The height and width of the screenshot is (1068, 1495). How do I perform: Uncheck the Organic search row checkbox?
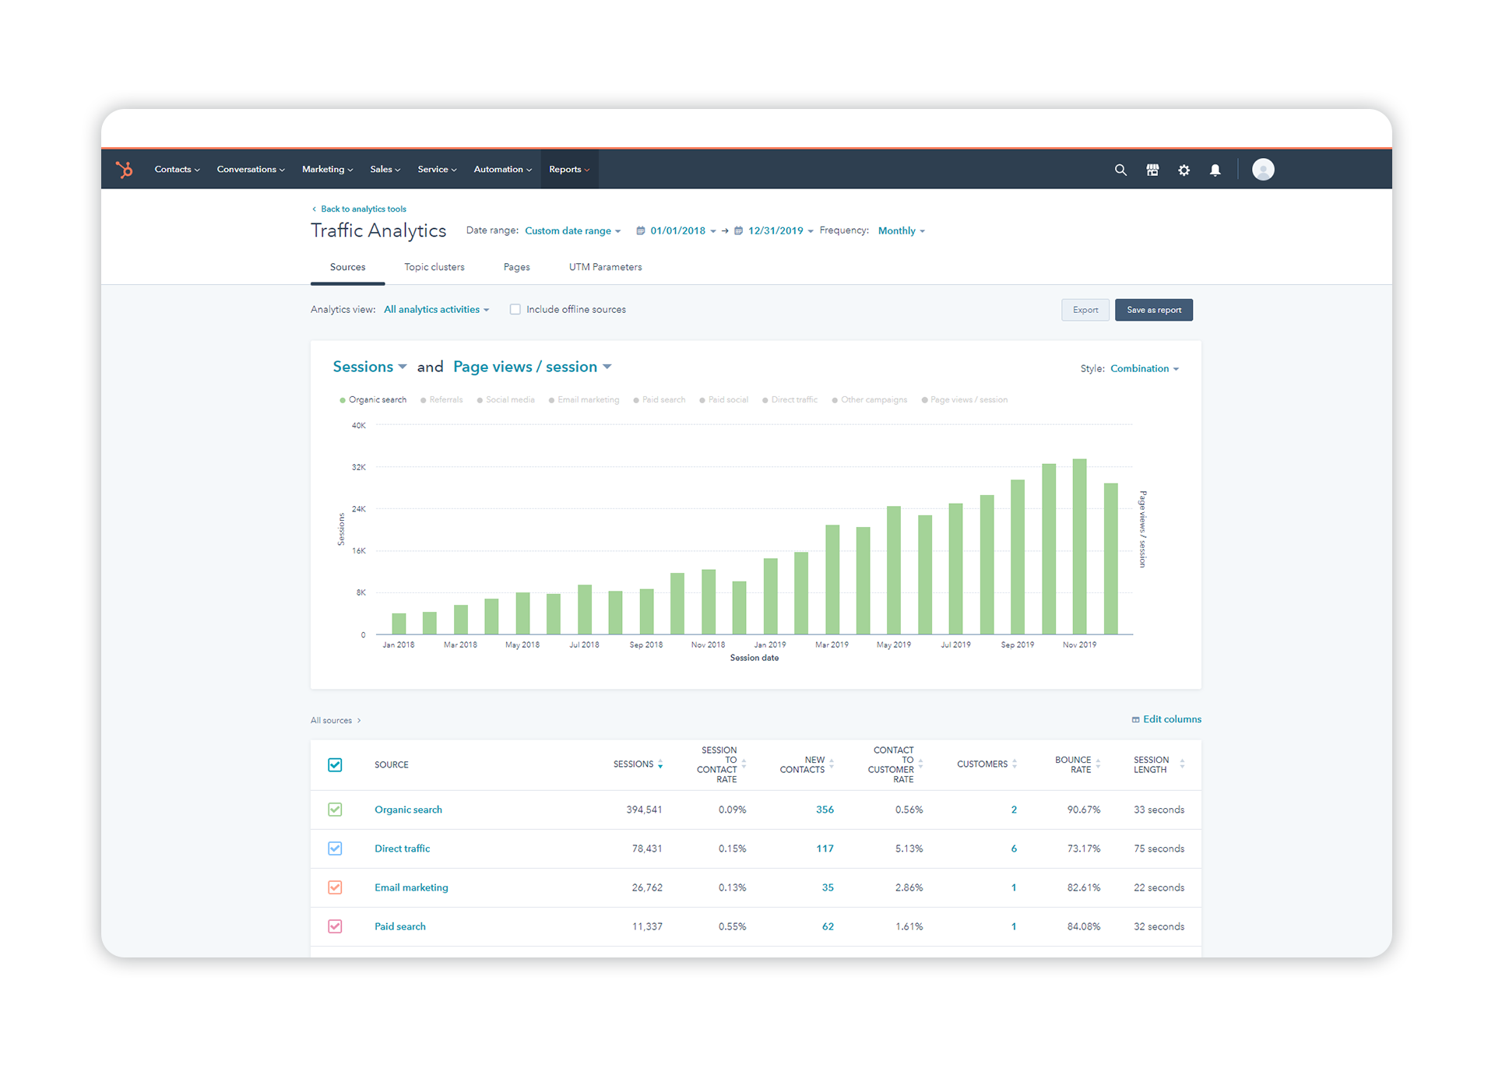tap(335, 810)
